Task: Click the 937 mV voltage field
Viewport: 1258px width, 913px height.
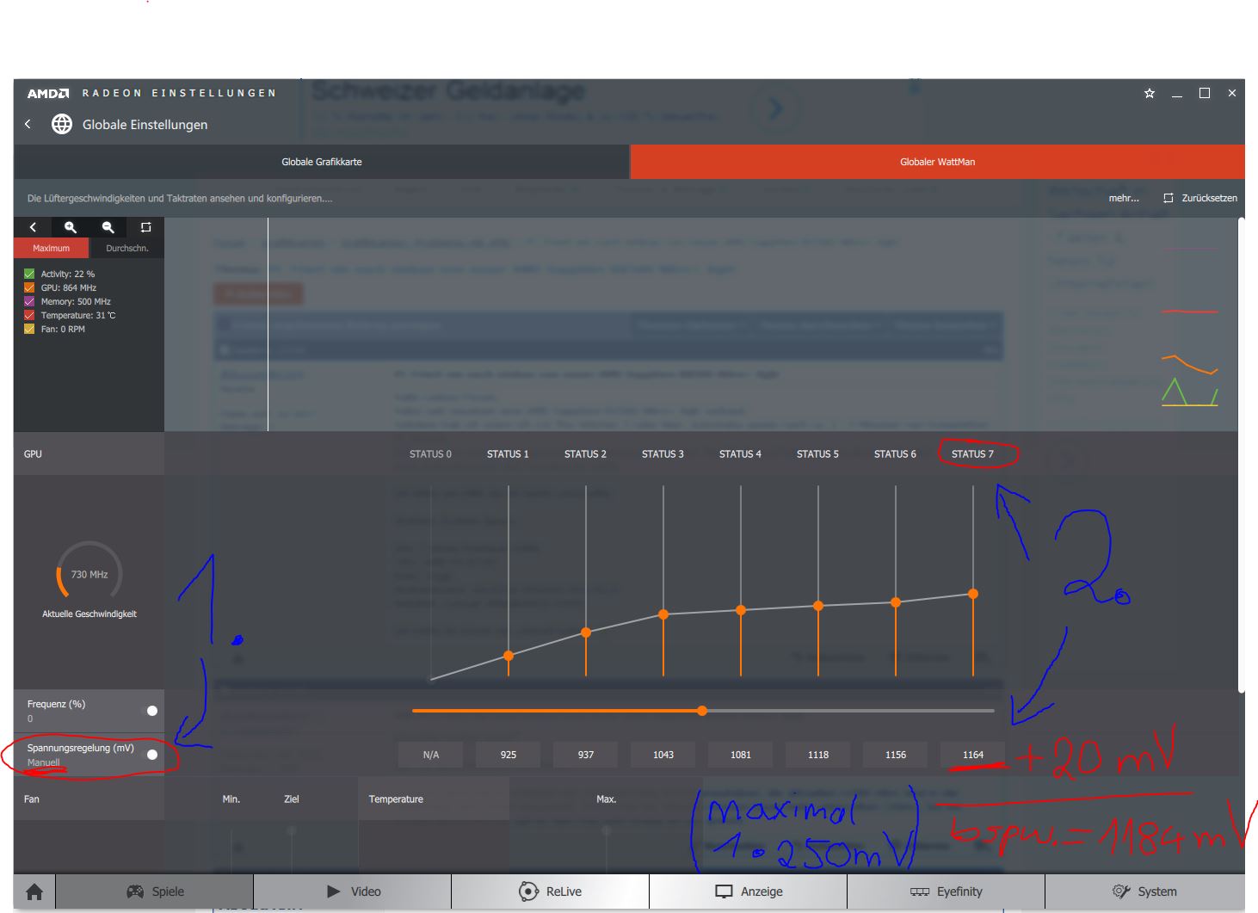Action: [x=586, y=755]
